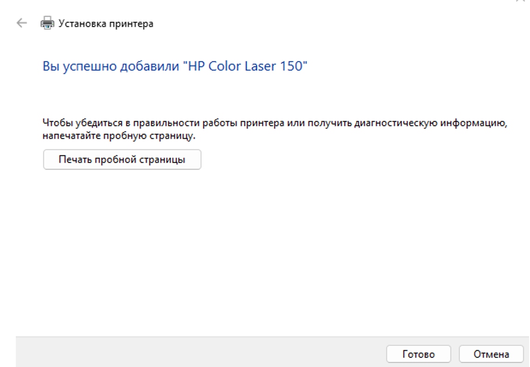Click the printer icon beside the title

[47, 23]
